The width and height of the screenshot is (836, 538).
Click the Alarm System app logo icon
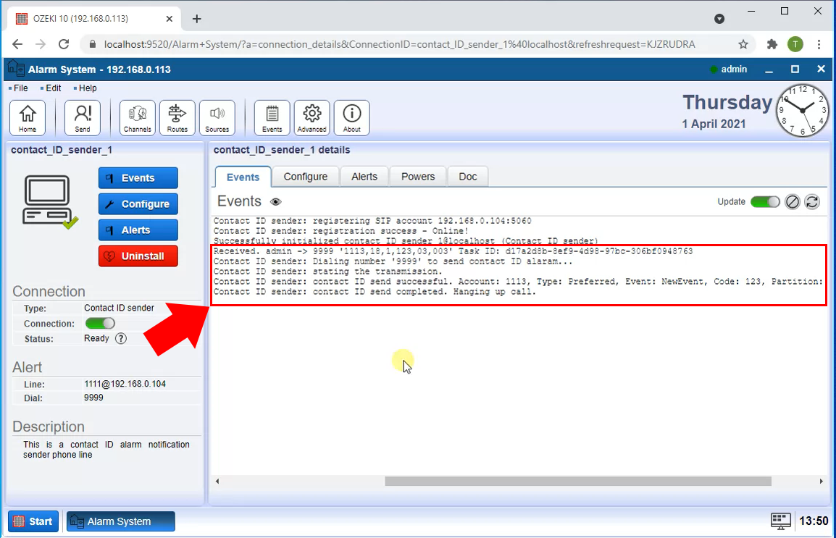tap(16, 70)
